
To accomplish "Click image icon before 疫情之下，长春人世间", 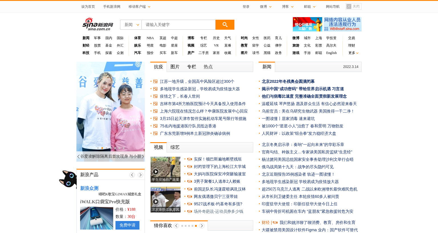I will coord(155,96).
